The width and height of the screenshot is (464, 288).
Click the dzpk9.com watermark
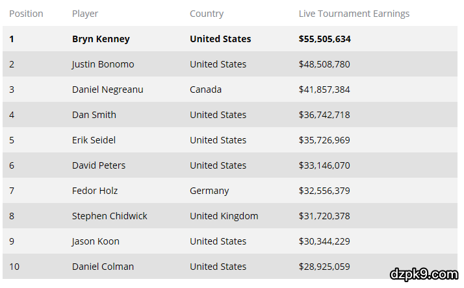coord(425,274)
